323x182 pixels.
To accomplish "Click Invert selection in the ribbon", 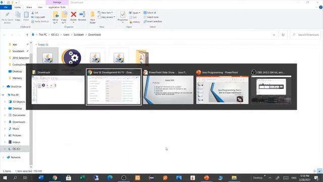I will (152, 21).
